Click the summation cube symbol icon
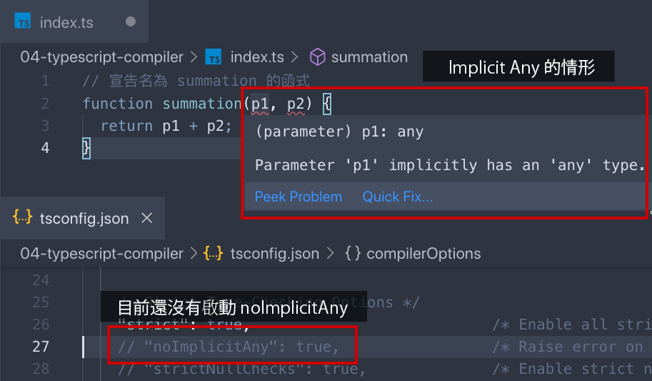 [x=317, y=57]
